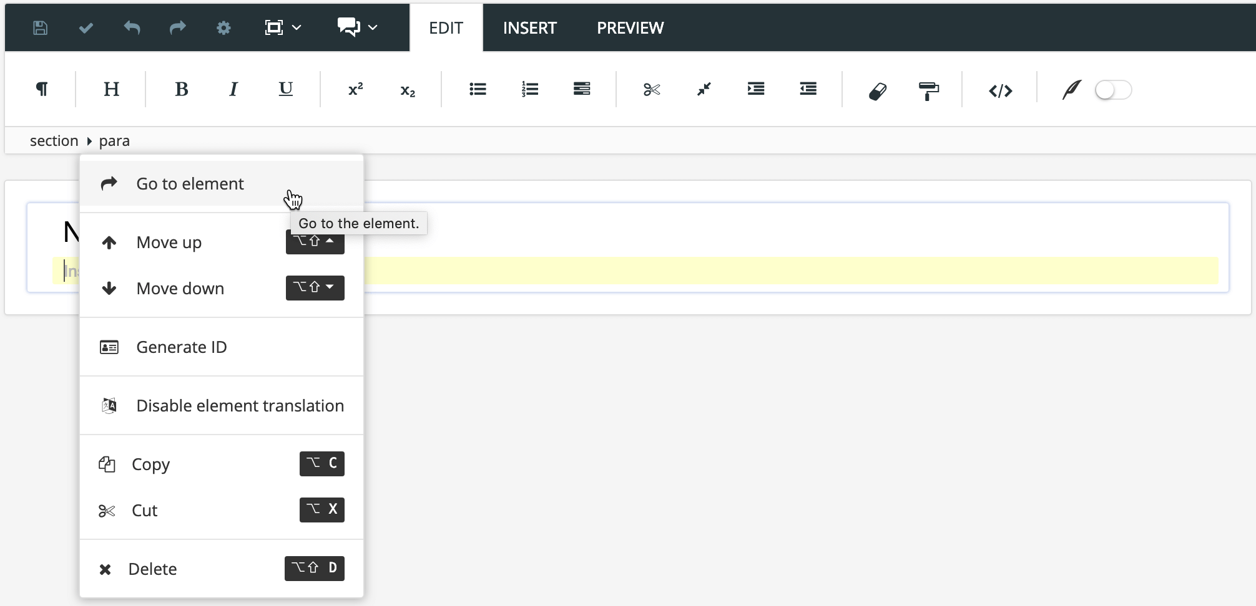Viewport: 1256px width, 606px height.
Task: Apply Bold formatting
Action: [x=181, y=90]
